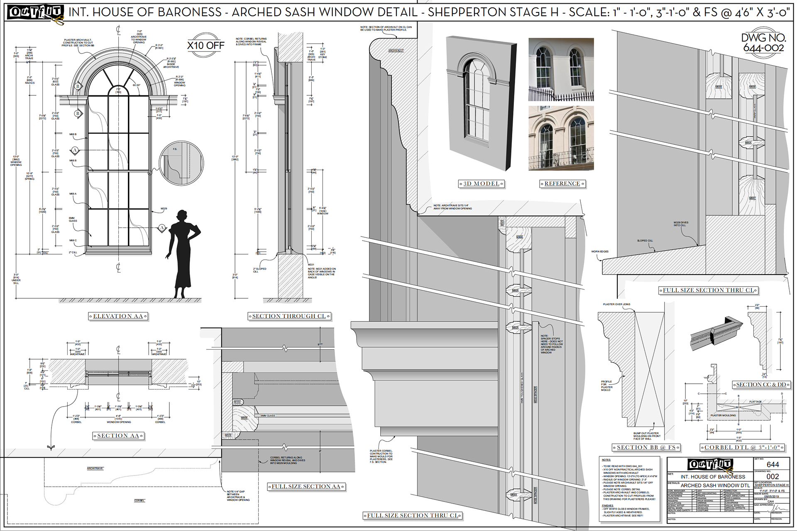
Task: Click the BUMP OUT PLASTER MOULDING note
Action: [647, 436]
